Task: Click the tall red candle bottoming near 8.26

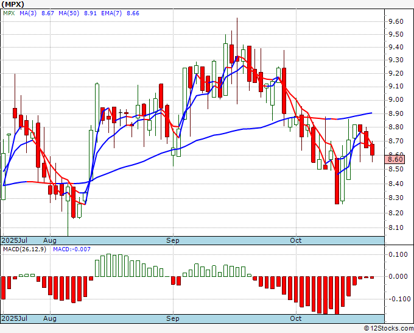Action: click(x=337, y=181)
